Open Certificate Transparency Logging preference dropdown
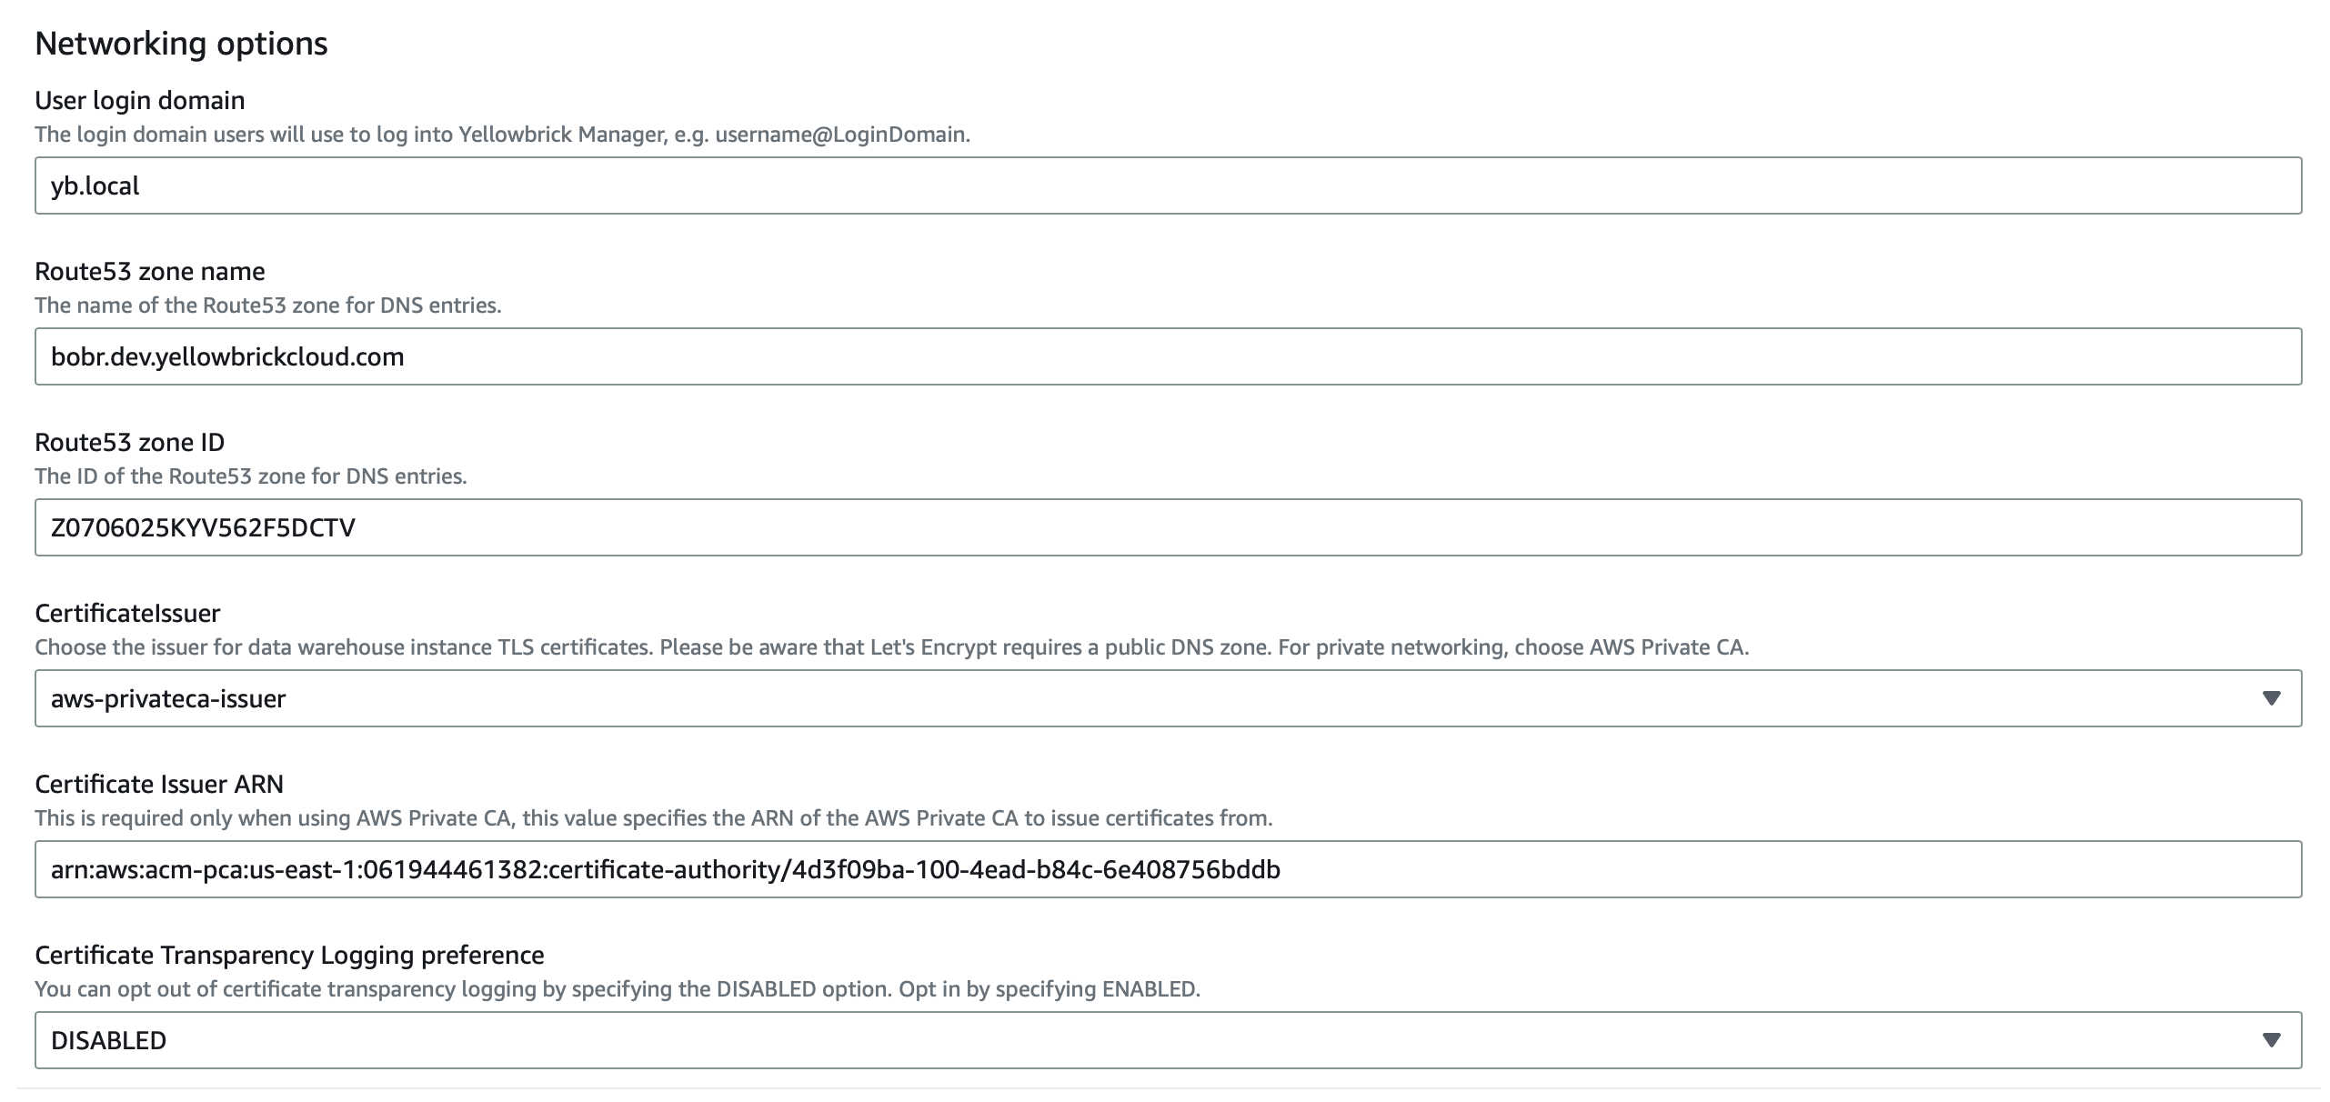This screenshot has height=1102, width=2330. tap(1168, 1040)
